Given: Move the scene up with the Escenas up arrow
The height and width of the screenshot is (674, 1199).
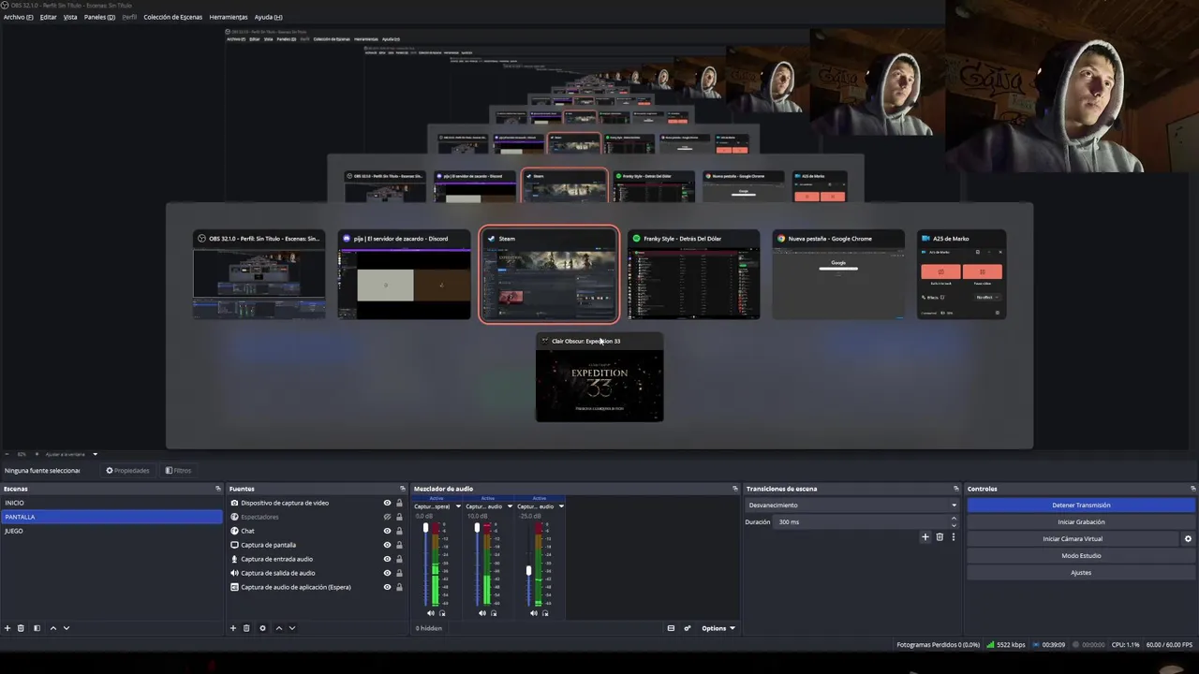Looking at the screenshot, I should [x=52, y=628].
